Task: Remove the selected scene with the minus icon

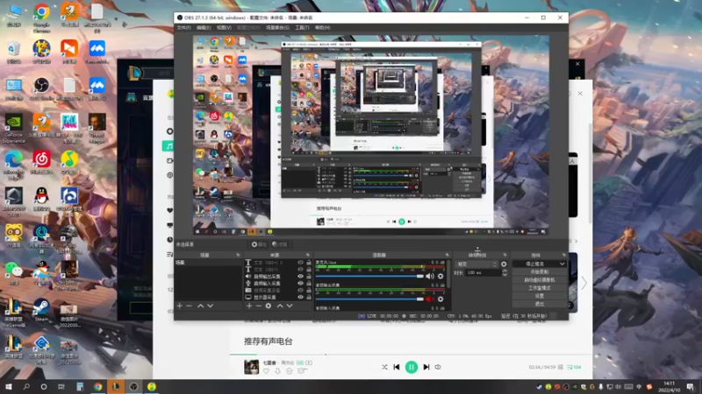Action: pos(189,306)
